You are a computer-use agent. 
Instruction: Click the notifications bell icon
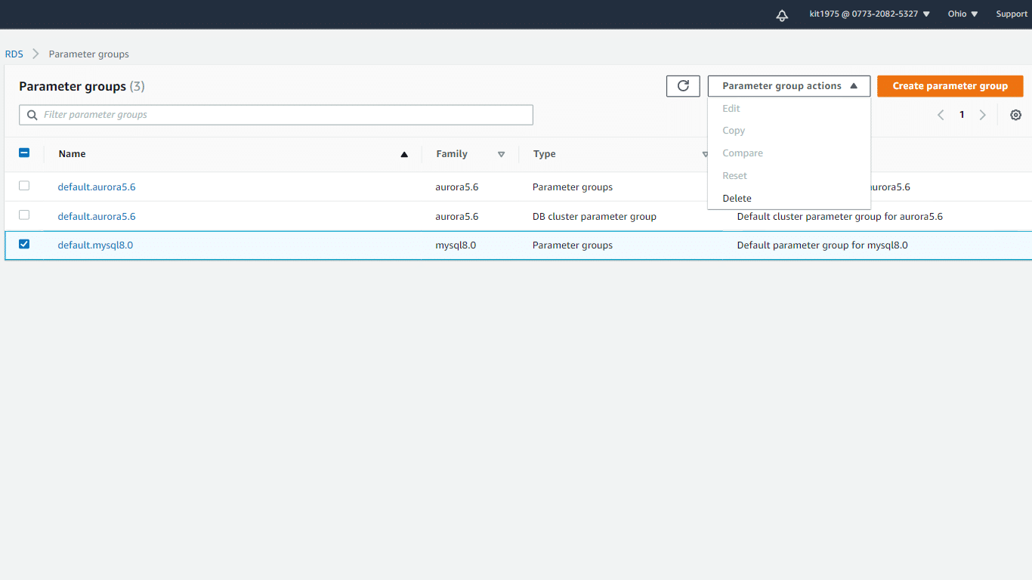coord(782,14)
